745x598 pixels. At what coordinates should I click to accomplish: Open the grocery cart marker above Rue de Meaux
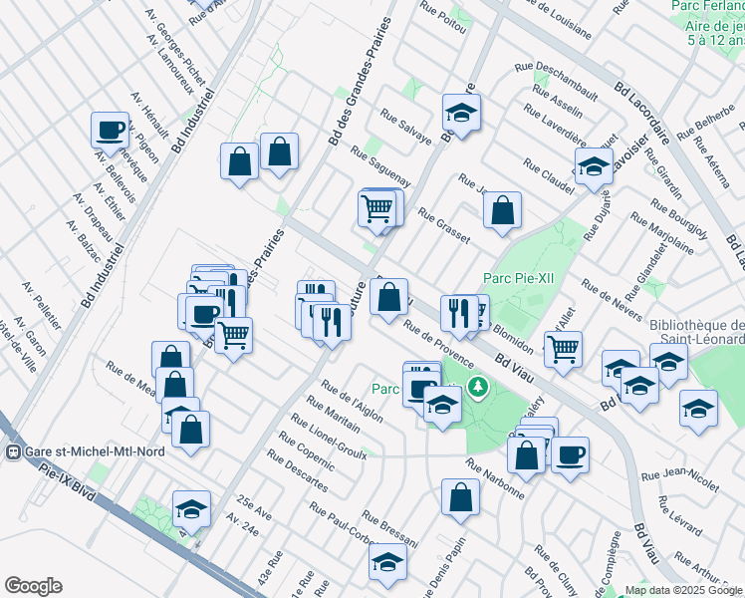click(x=233, y=337)
